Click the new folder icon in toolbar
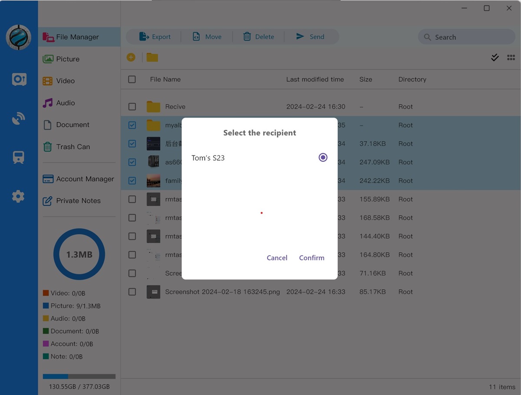The width and height of the screenshot is (521, 395). [x=152, y=57]
